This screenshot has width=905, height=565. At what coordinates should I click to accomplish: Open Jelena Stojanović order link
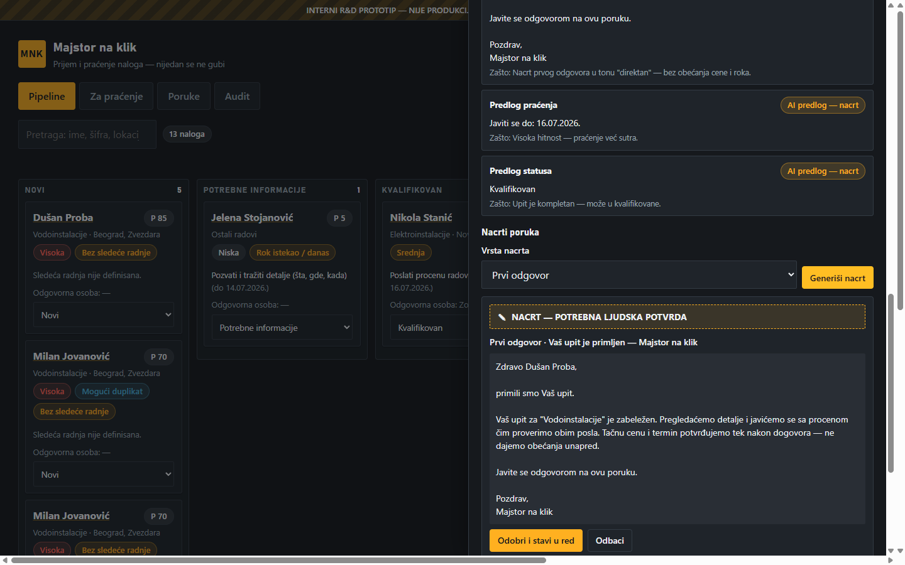252,217
